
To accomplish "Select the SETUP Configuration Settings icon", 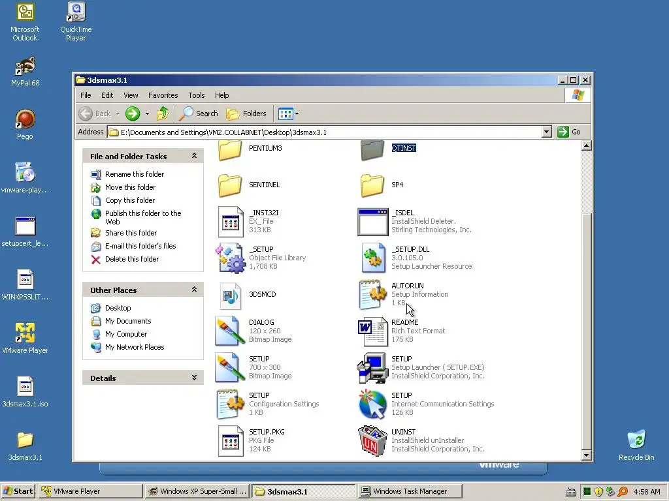I will pos(231,404).
